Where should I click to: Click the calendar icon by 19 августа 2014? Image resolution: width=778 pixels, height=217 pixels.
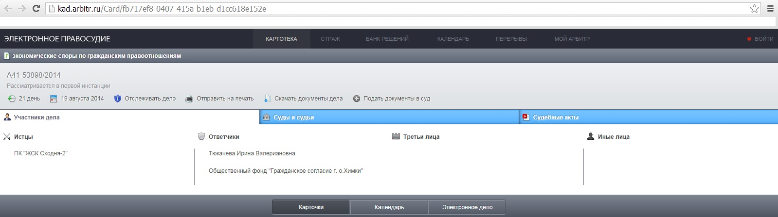coord(54,99)
